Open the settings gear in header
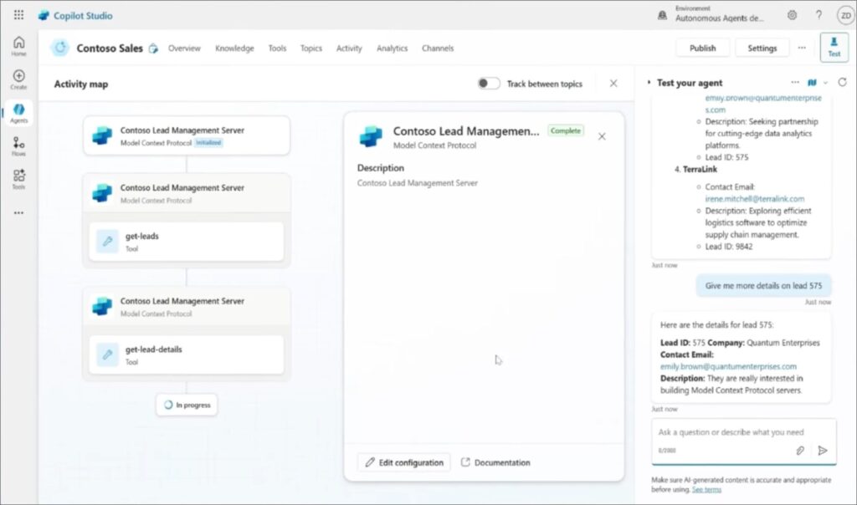 click(792, 15)
